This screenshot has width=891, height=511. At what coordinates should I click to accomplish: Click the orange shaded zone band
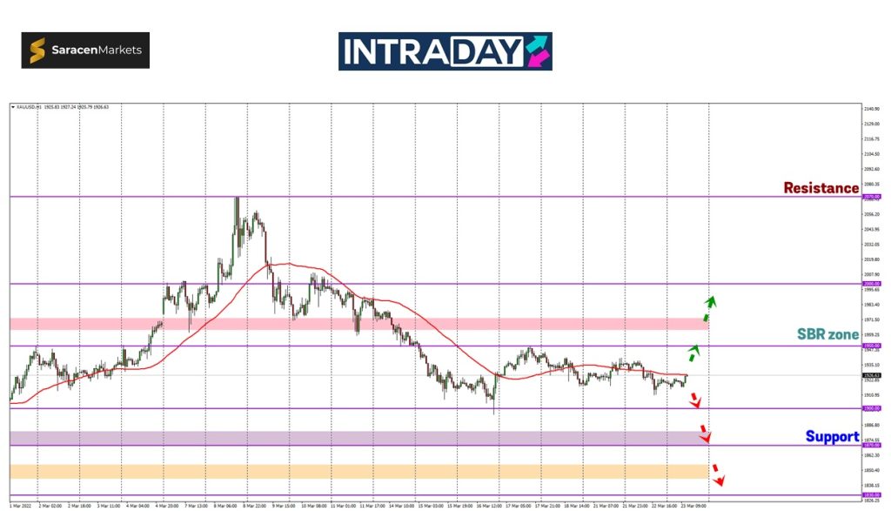[x=348, y=471]
